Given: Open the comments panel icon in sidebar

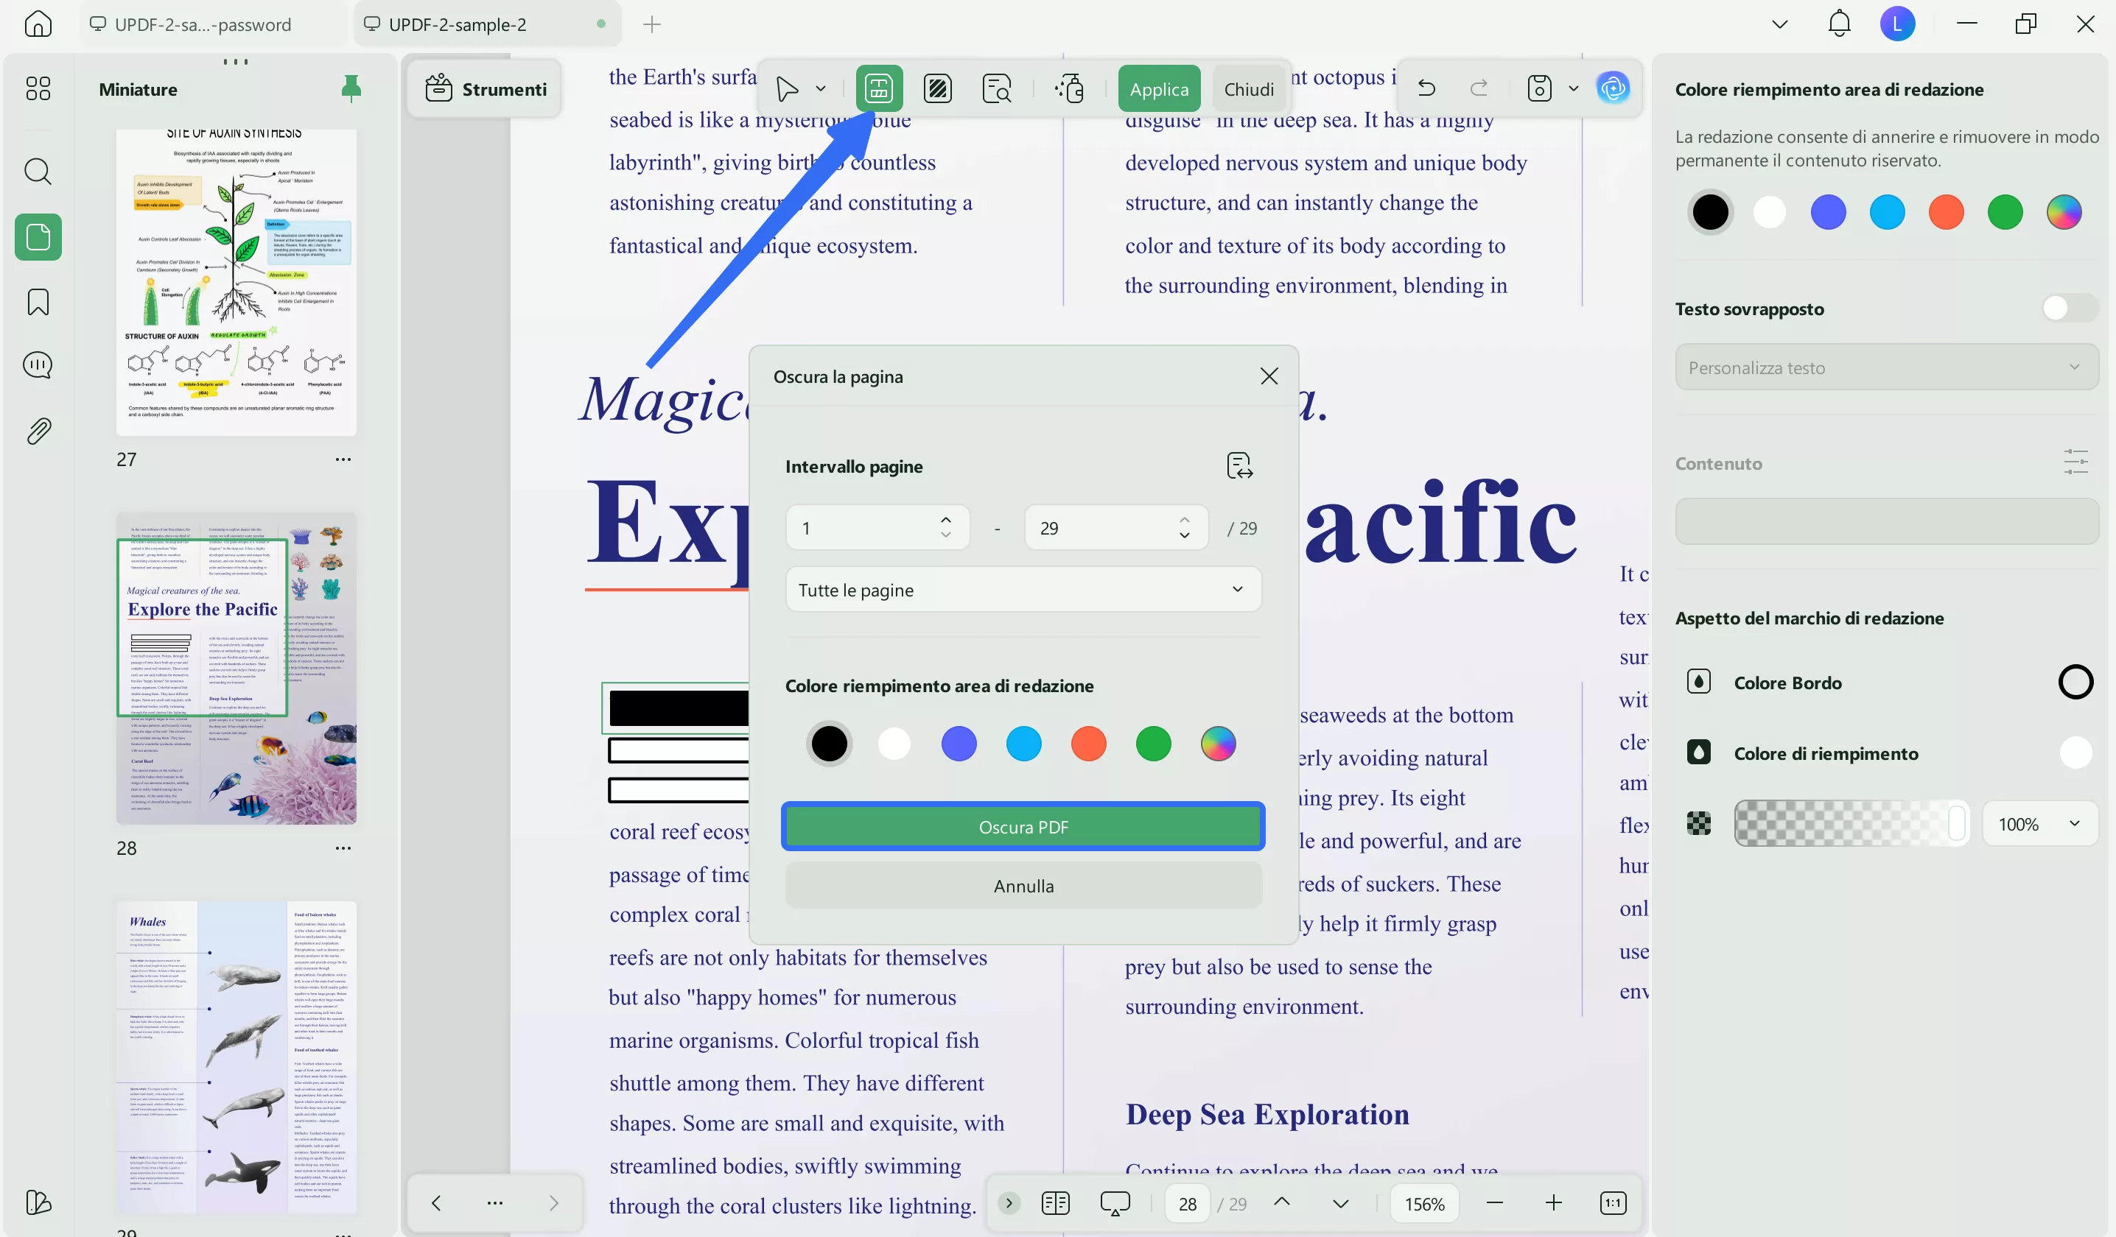Looking at the screenshot, I should click(38, 365).
